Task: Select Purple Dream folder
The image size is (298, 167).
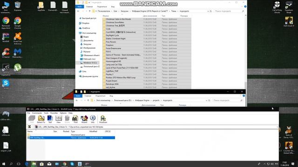Action: (x=111, y=81)
